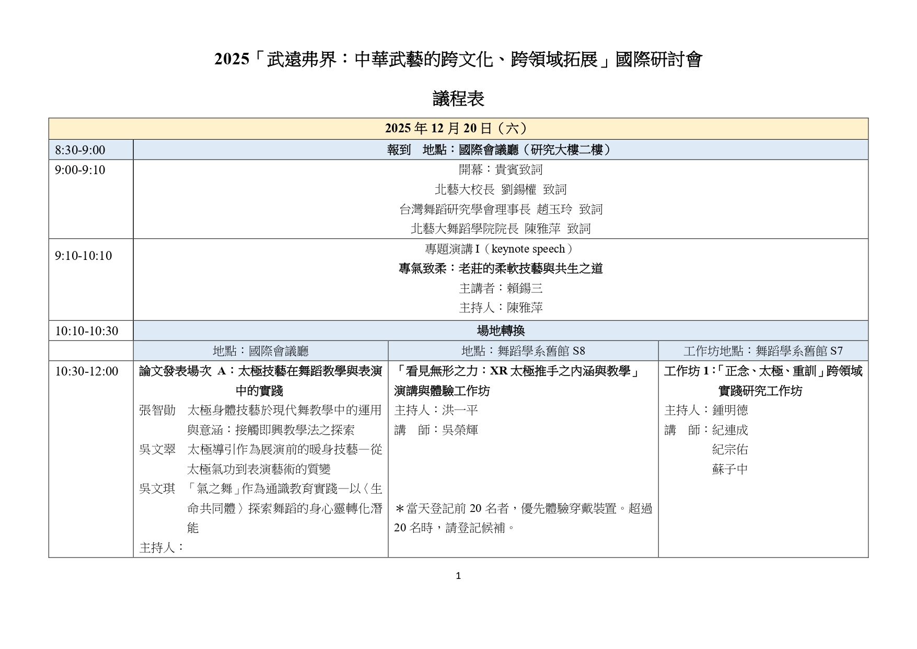Screen dimensions: 917x649
Task: Click presenter name 張智勛
Action: [x=157, y=411]
